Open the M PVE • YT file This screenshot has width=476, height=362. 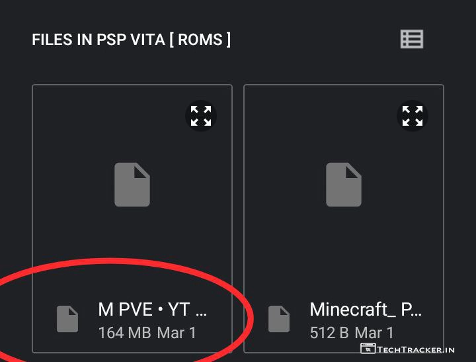(153, 309)
